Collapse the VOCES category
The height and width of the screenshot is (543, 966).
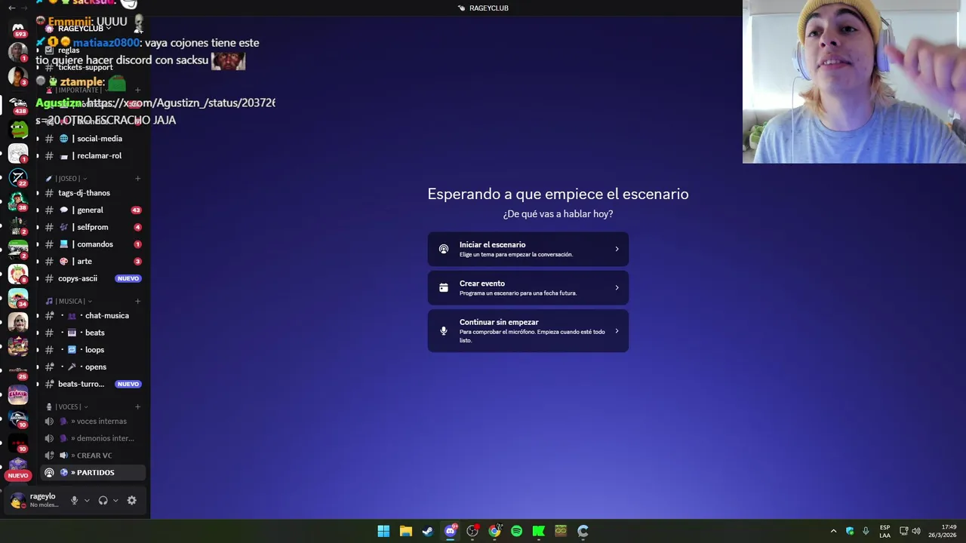click(67, 406)
